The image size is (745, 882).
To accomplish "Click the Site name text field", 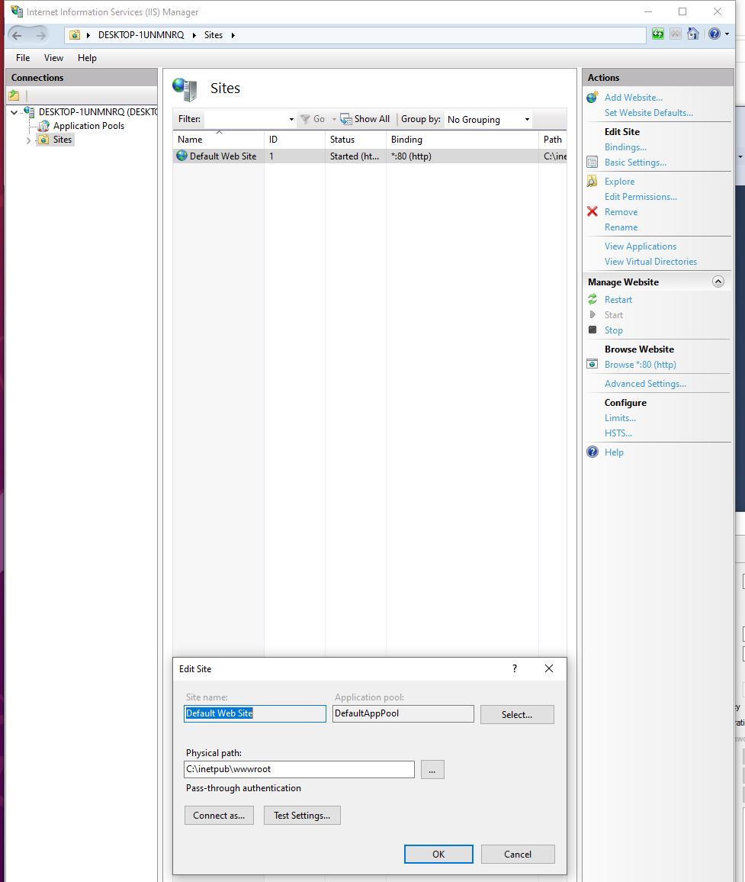I will tap(255, 713).
